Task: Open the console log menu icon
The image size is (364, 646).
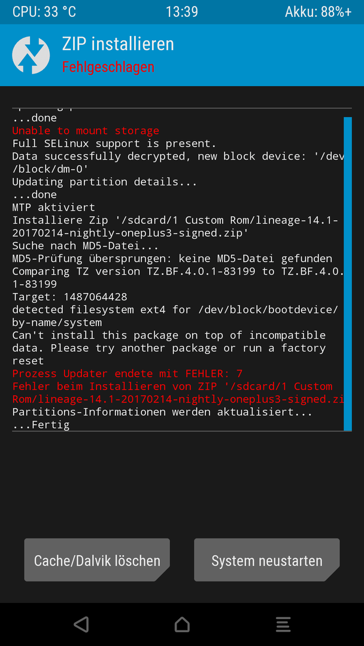Action: tap(283, 624)
